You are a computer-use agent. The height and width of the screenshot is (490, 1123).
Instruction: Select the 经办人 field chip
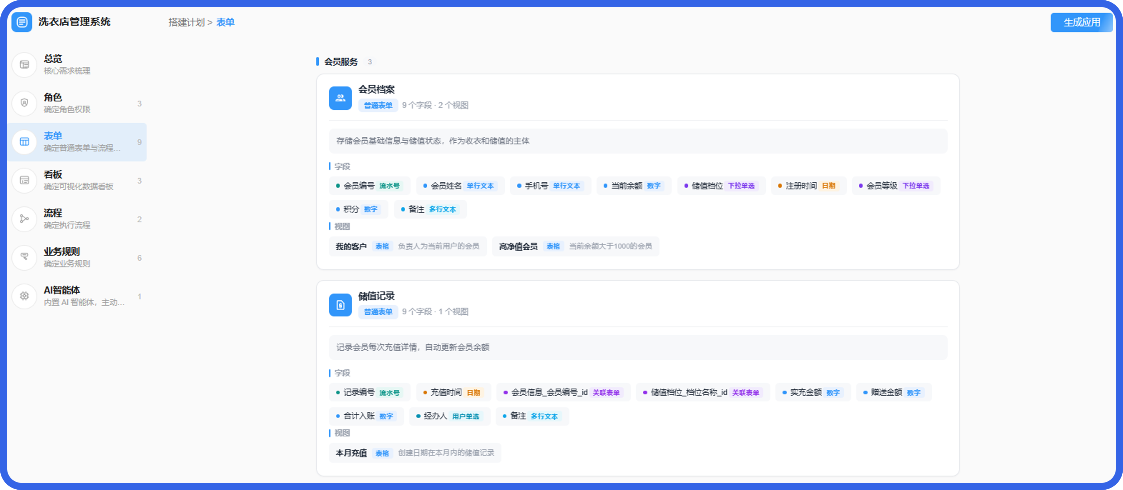click(x=450, y=416)
